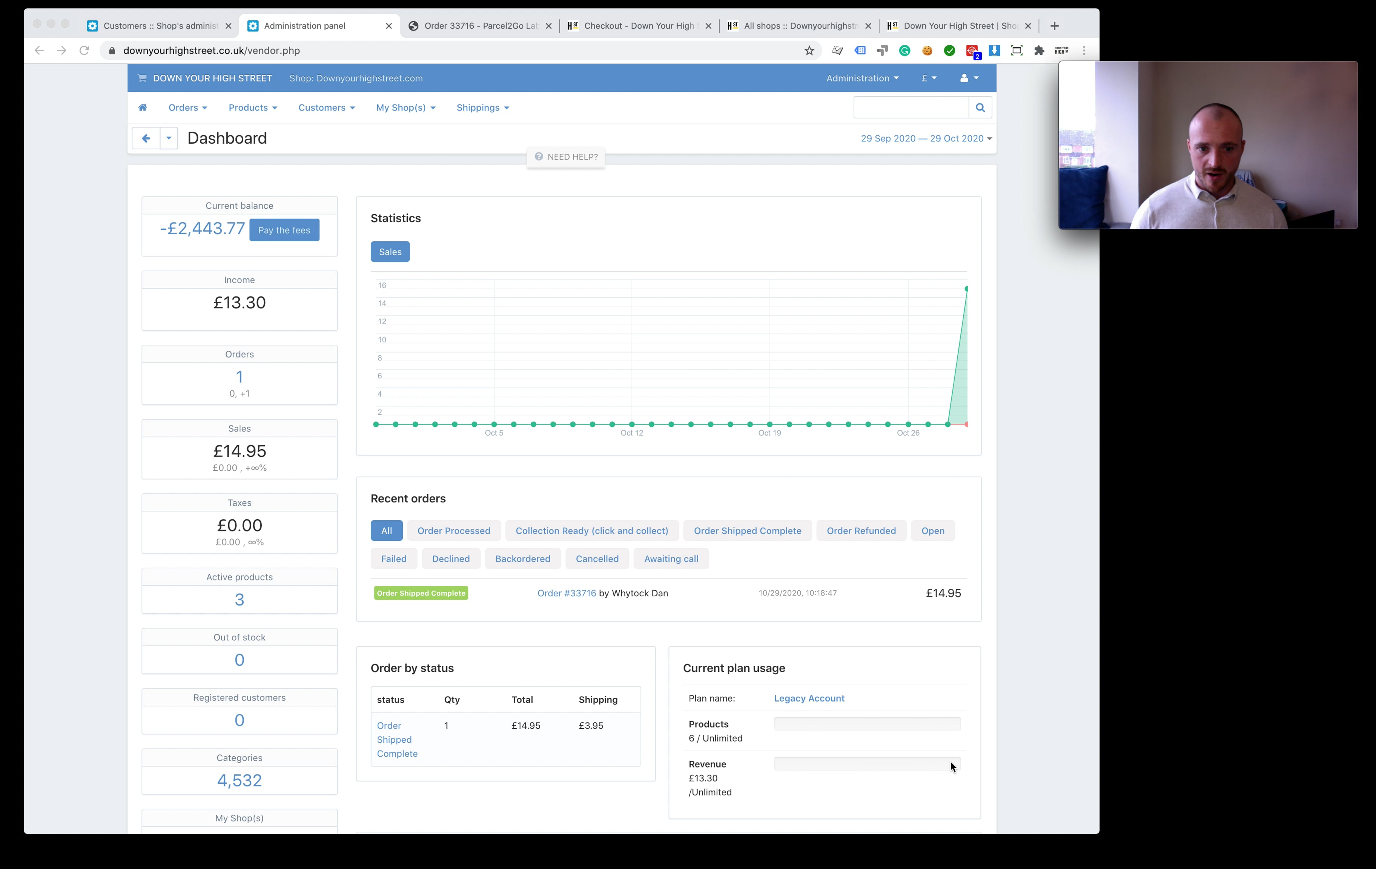Open the Administration dropdown
The width and height of the screenshot is (1376, 869).
click(x=862, y=78)
